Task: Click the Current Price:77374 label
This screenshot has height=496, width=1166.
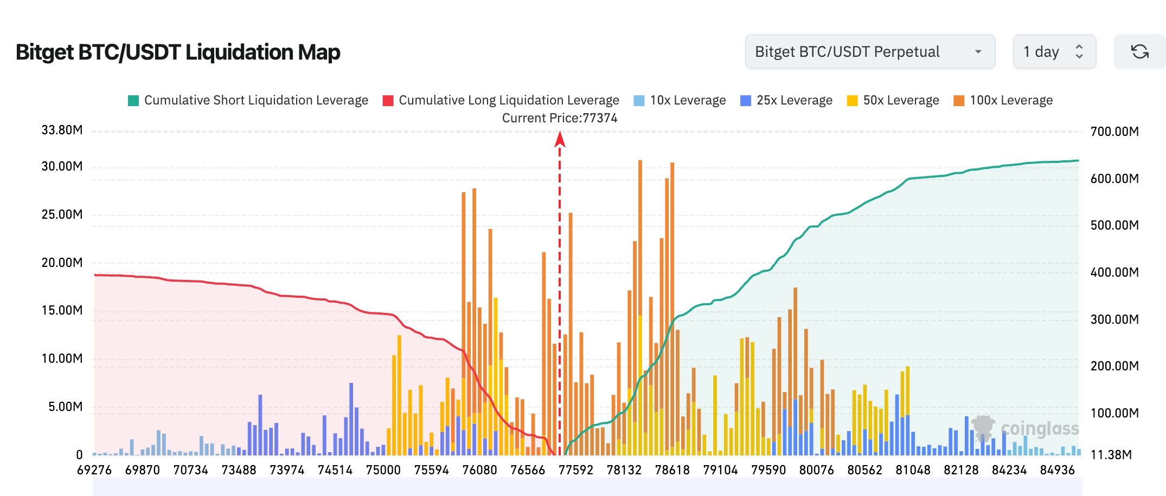Action: pyautogui.click(x=560, y=118)
